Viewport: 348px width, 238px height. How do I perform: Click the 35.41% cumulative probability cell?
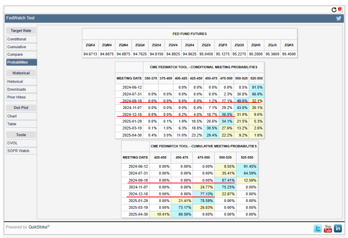225,173
